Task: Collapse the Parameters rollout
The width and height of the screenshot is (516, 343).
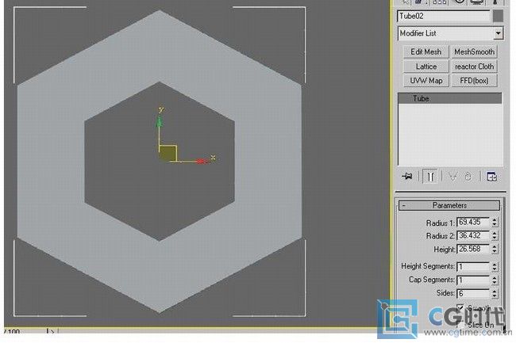Action: [x=449, y=205]
